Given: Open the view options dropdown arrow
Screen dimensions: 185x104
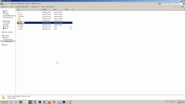Looking at the screenshot, I should tap(177, 7).
